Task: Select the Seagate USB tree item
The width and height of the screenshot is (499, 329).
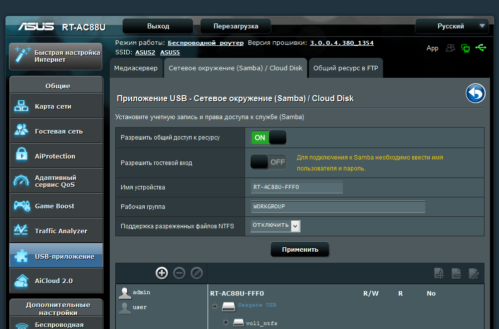Action: tap(257, 305)
